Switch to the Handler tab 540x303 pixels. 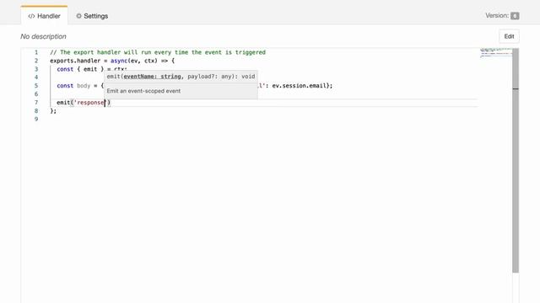coord(44,16)
